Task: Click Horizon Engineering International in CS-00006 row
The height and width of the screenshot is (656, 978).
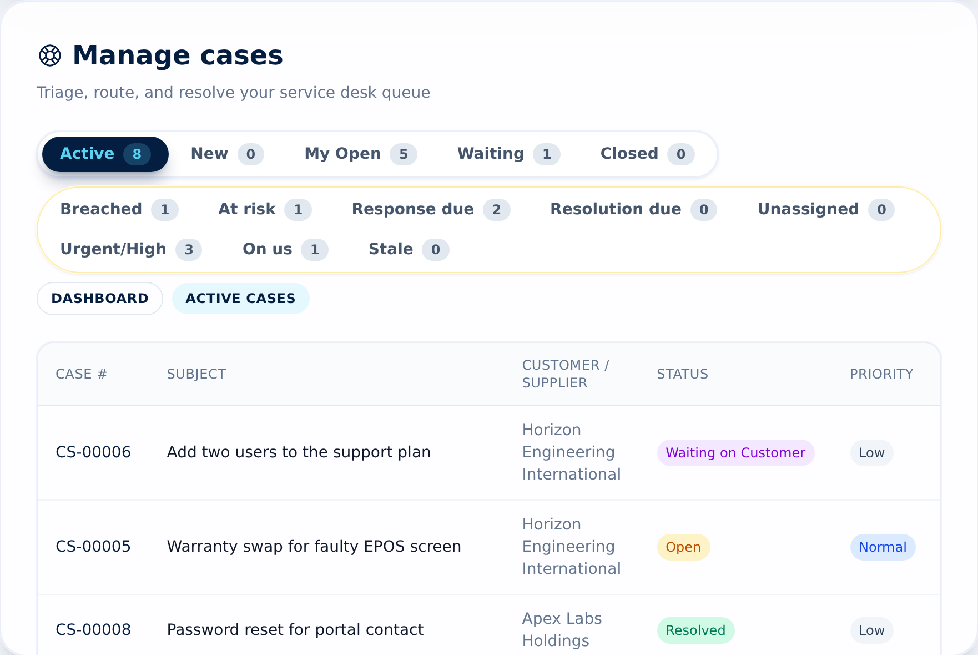Action: pyautogui.click(x=571, y=452)
